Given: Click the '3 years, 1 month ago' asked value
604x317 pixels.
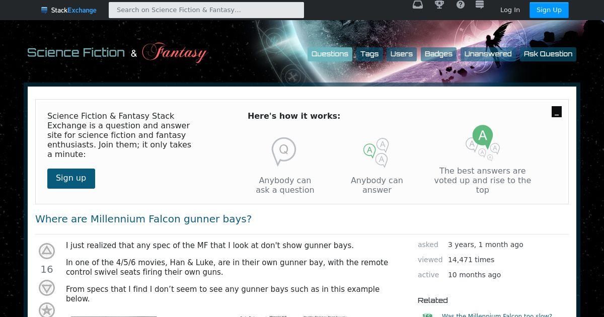Looking at the screenshot, I should pos(486,245).
